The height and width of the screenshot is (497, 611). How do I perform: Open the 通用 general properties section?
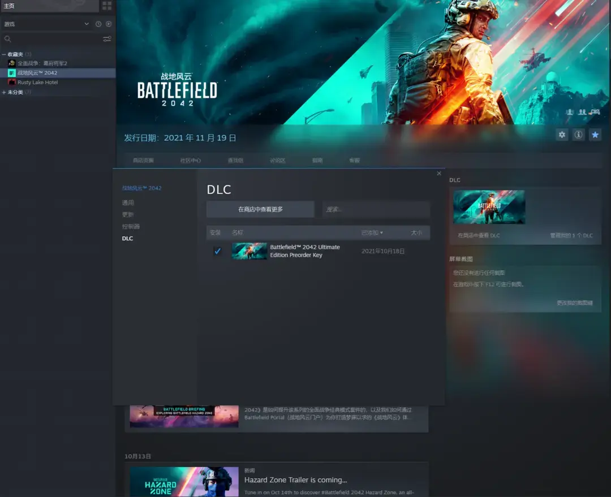(128, 202)
